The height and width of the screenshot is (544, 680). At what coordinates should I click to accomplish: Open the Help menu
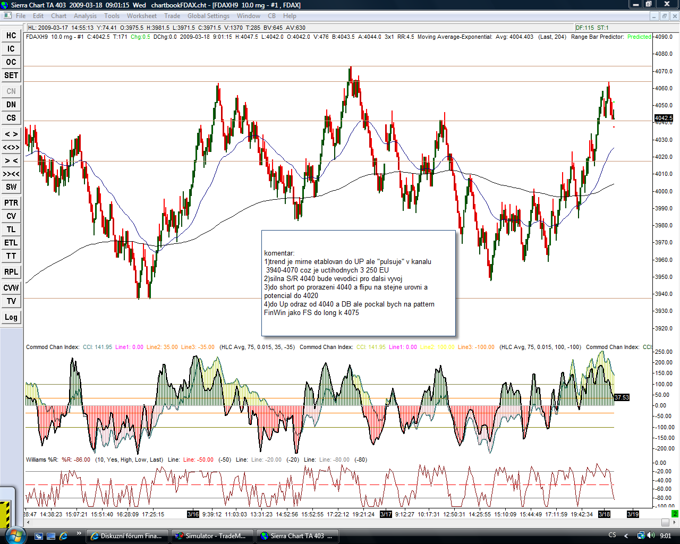pyautogui.click(x=290, y=16)
